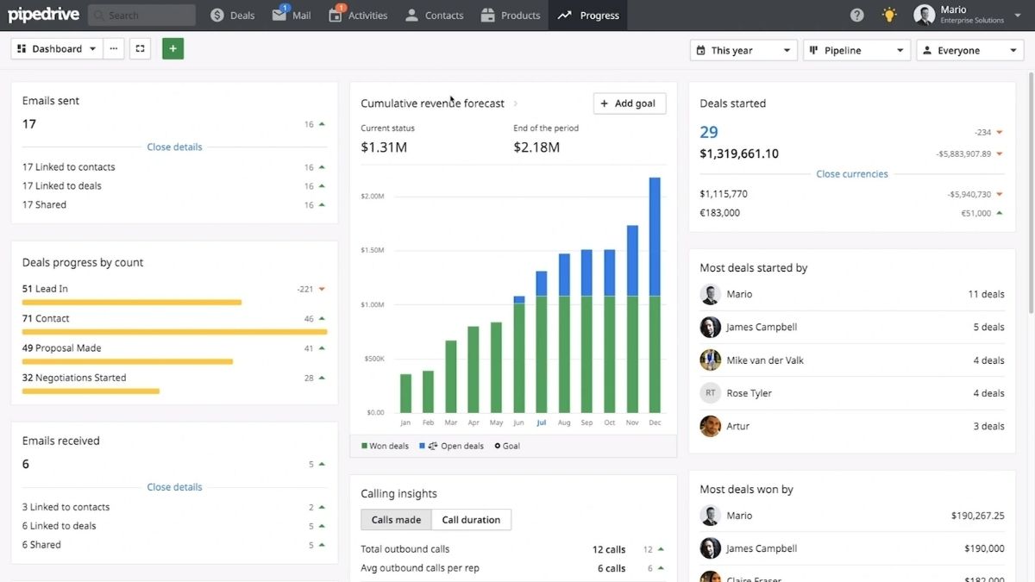The height and width of the screenshot is (582, 1035).
Task: Open the fullscreen dashboard view icon
Action: pos(140,48)
